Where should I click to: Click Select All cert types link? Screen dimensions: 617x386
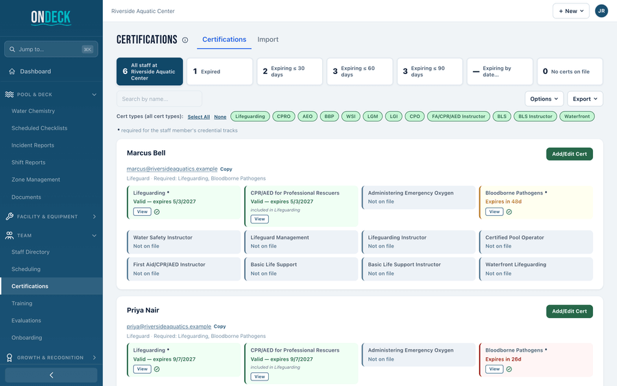(199, 117)
